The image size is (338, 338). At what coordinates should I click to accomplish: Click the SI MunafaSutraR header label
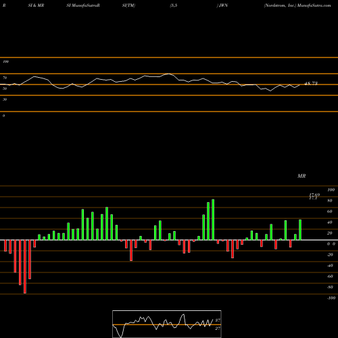point(83,5)
